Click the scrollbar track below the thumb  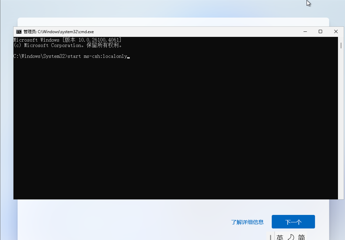[x=341, y=129]
